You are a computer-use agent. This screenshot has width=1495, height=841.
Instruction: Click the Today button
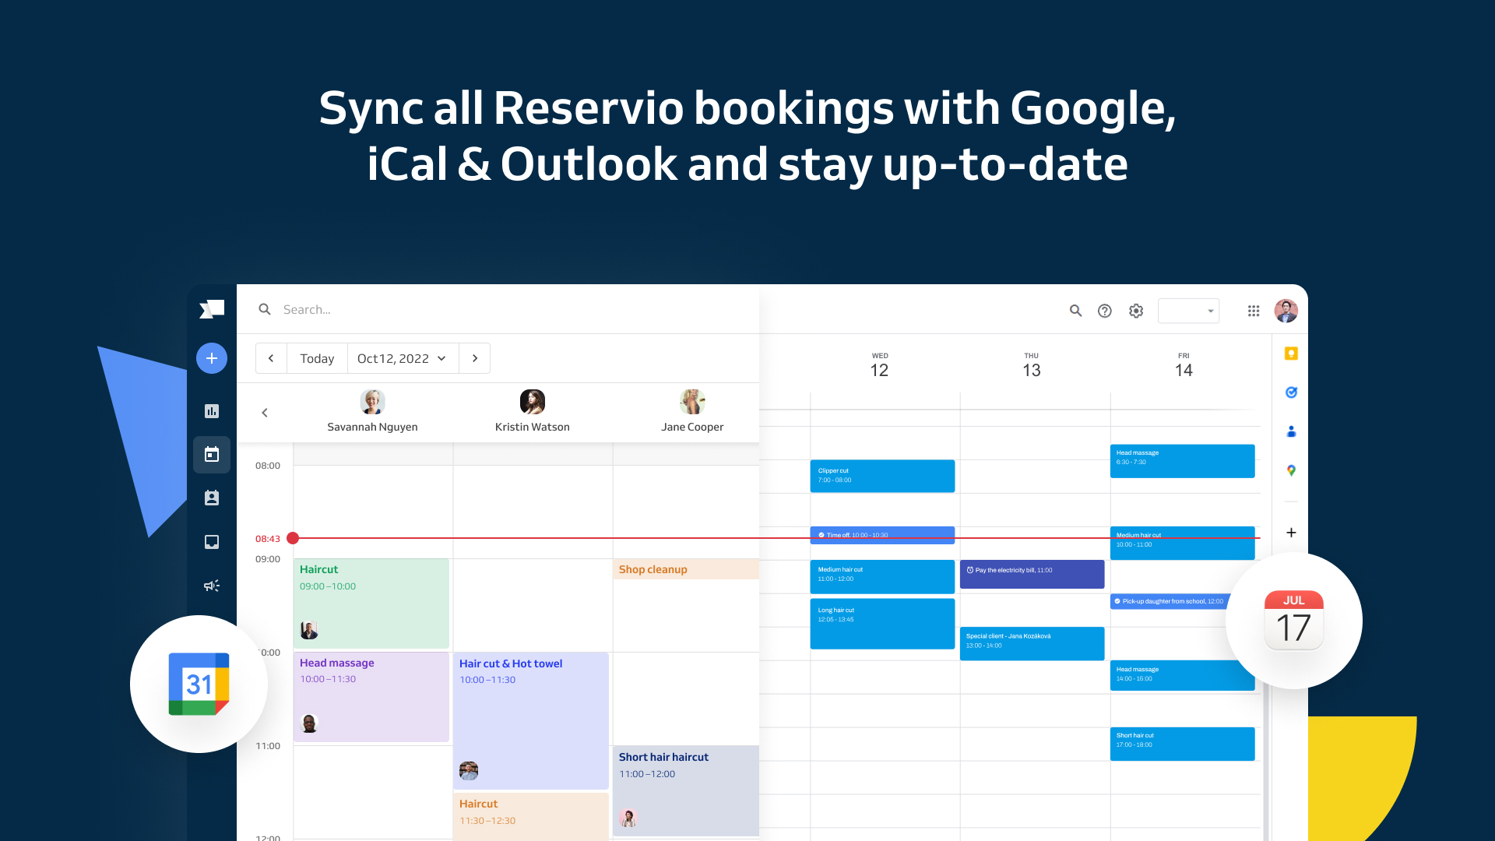316,358
